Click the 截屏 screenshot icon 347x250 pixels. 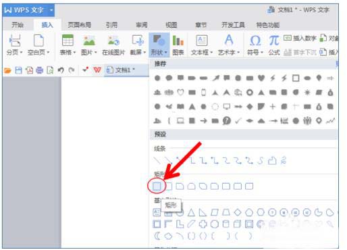(x=138, y=41)
